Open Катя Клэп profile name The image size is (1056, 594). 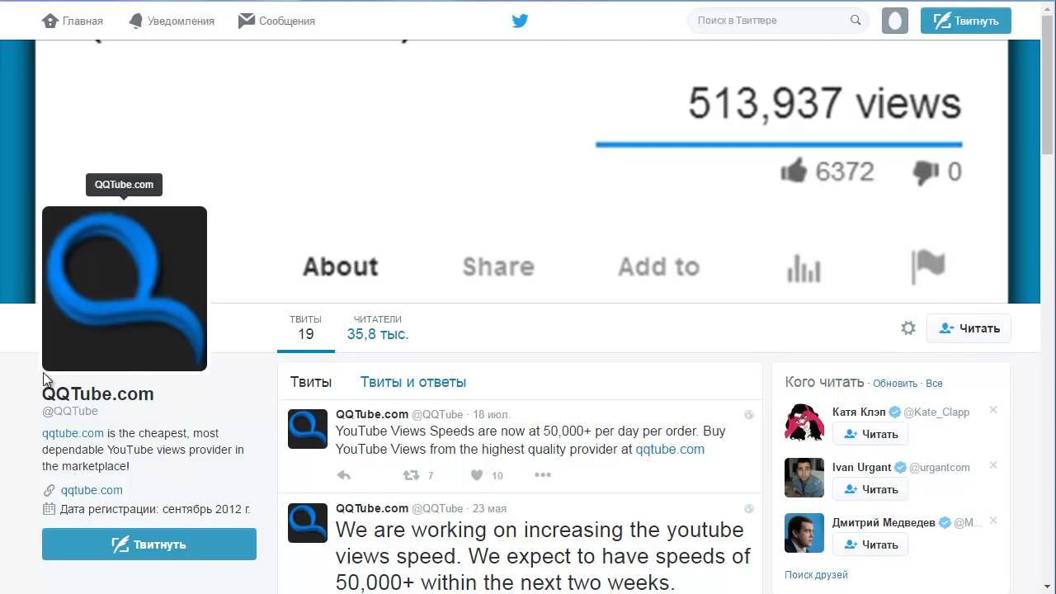[x=859, y=412]
